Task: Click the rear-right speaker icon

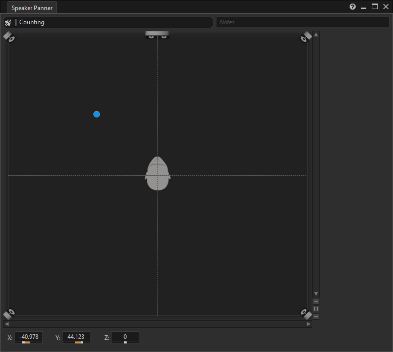Action: coord(306,314)
